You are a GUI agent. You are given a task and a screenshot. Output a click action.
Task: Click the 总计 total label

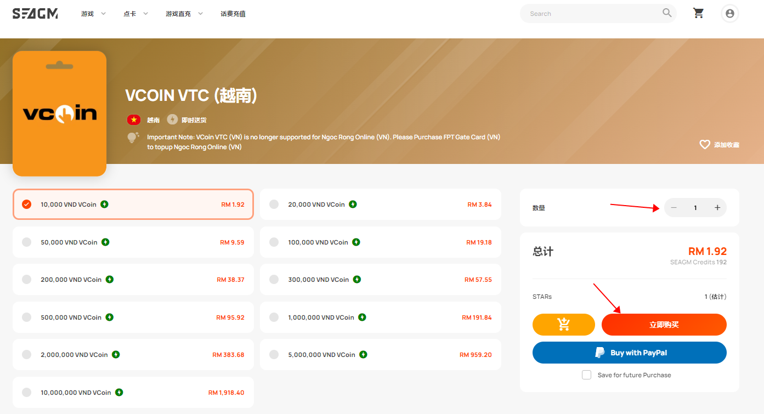[x=543, y=252]
